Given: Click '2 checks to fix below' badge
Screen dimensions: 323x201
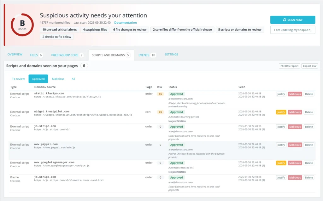Looking at the screenshot, I should (57, 37).
